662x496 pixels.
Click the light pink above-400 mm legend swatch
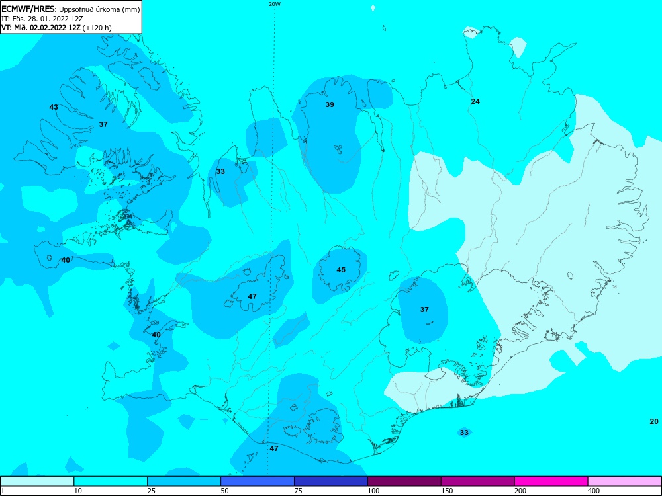click(x=625, y=481)
